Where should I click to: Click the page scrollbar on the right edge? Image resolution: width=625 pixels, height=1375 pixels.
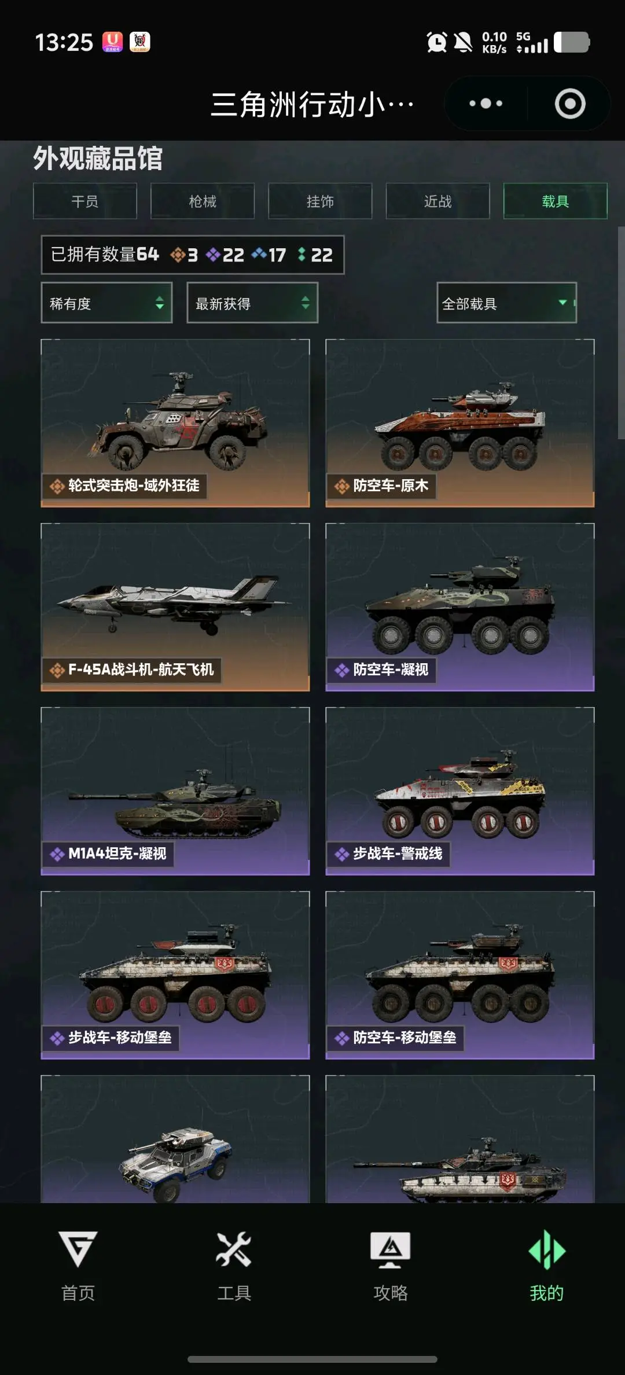(x=621, y=333)
